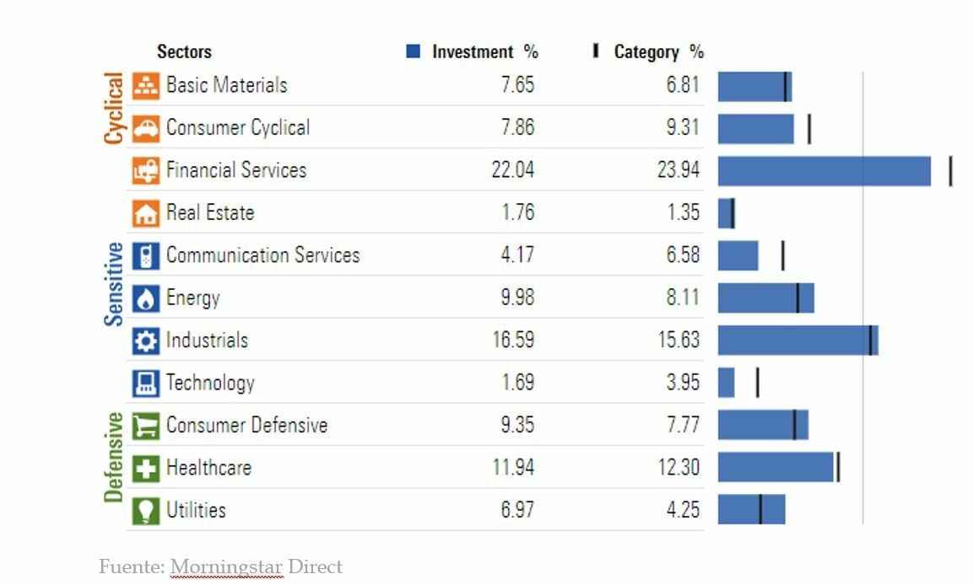Click the Morningstar Direct source link
The width and height of the screenshot is (973, 585).
pyautogui.click(x=257, y=566)
